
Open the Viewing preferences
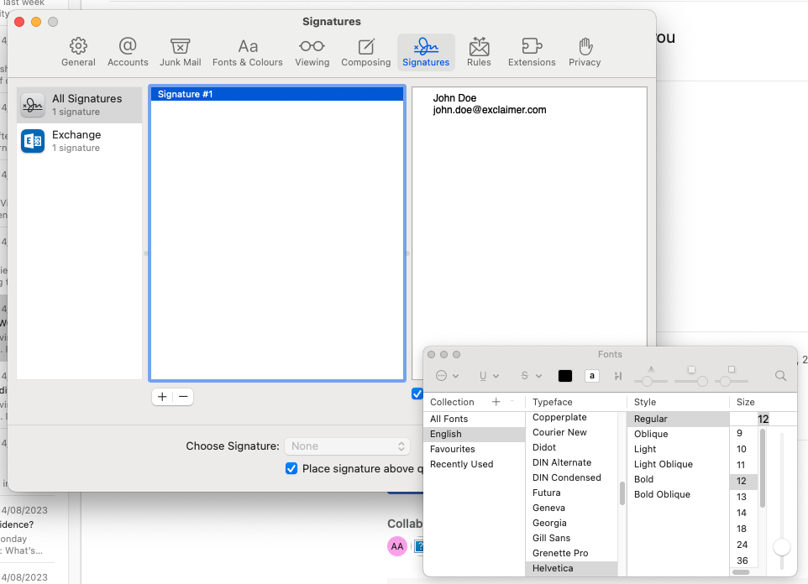[x=312, y=51]
